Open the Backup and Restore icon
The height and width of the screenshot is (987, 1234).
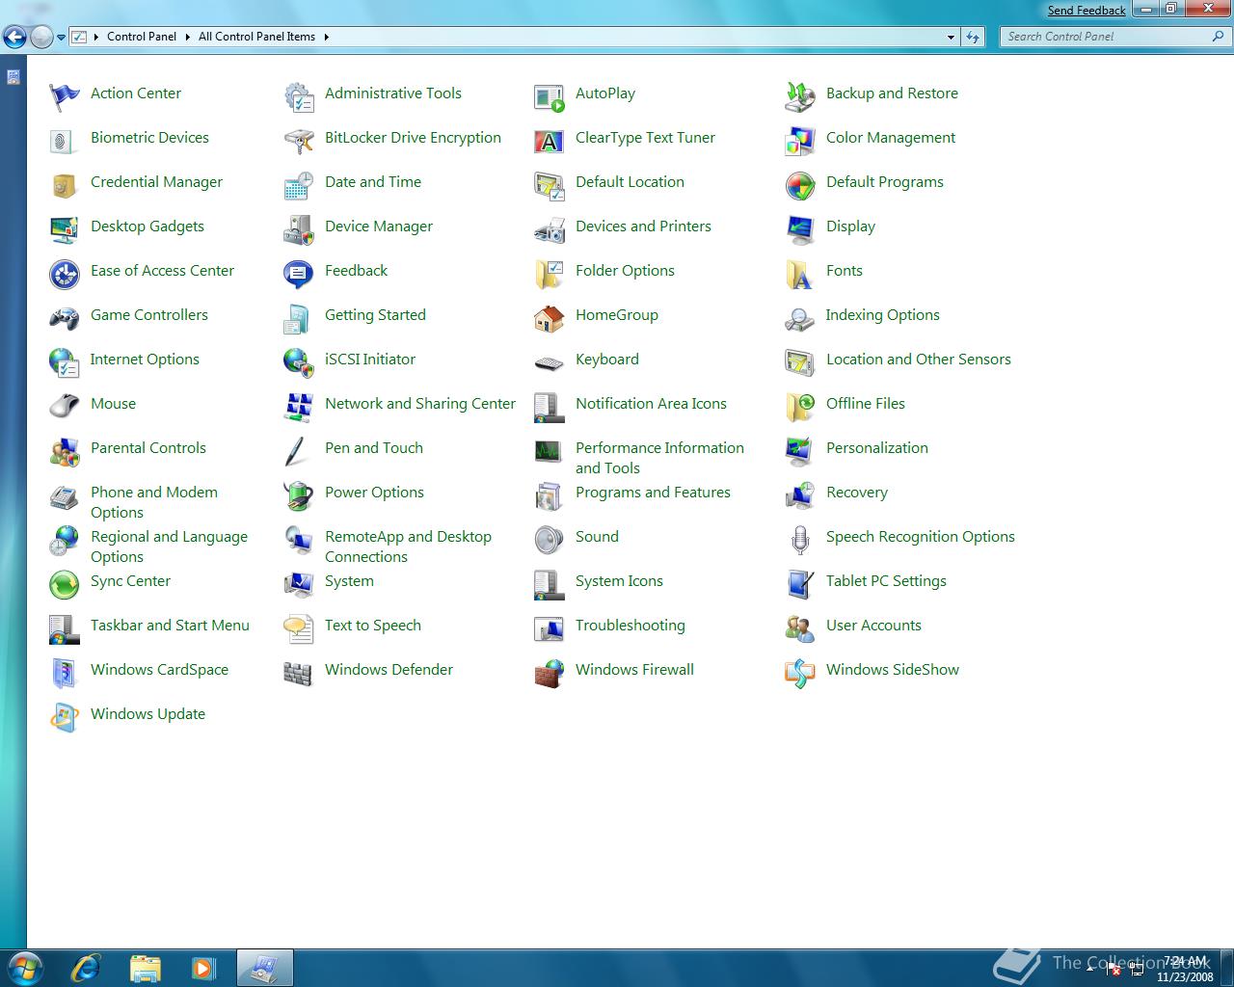[x=800, y=96]
